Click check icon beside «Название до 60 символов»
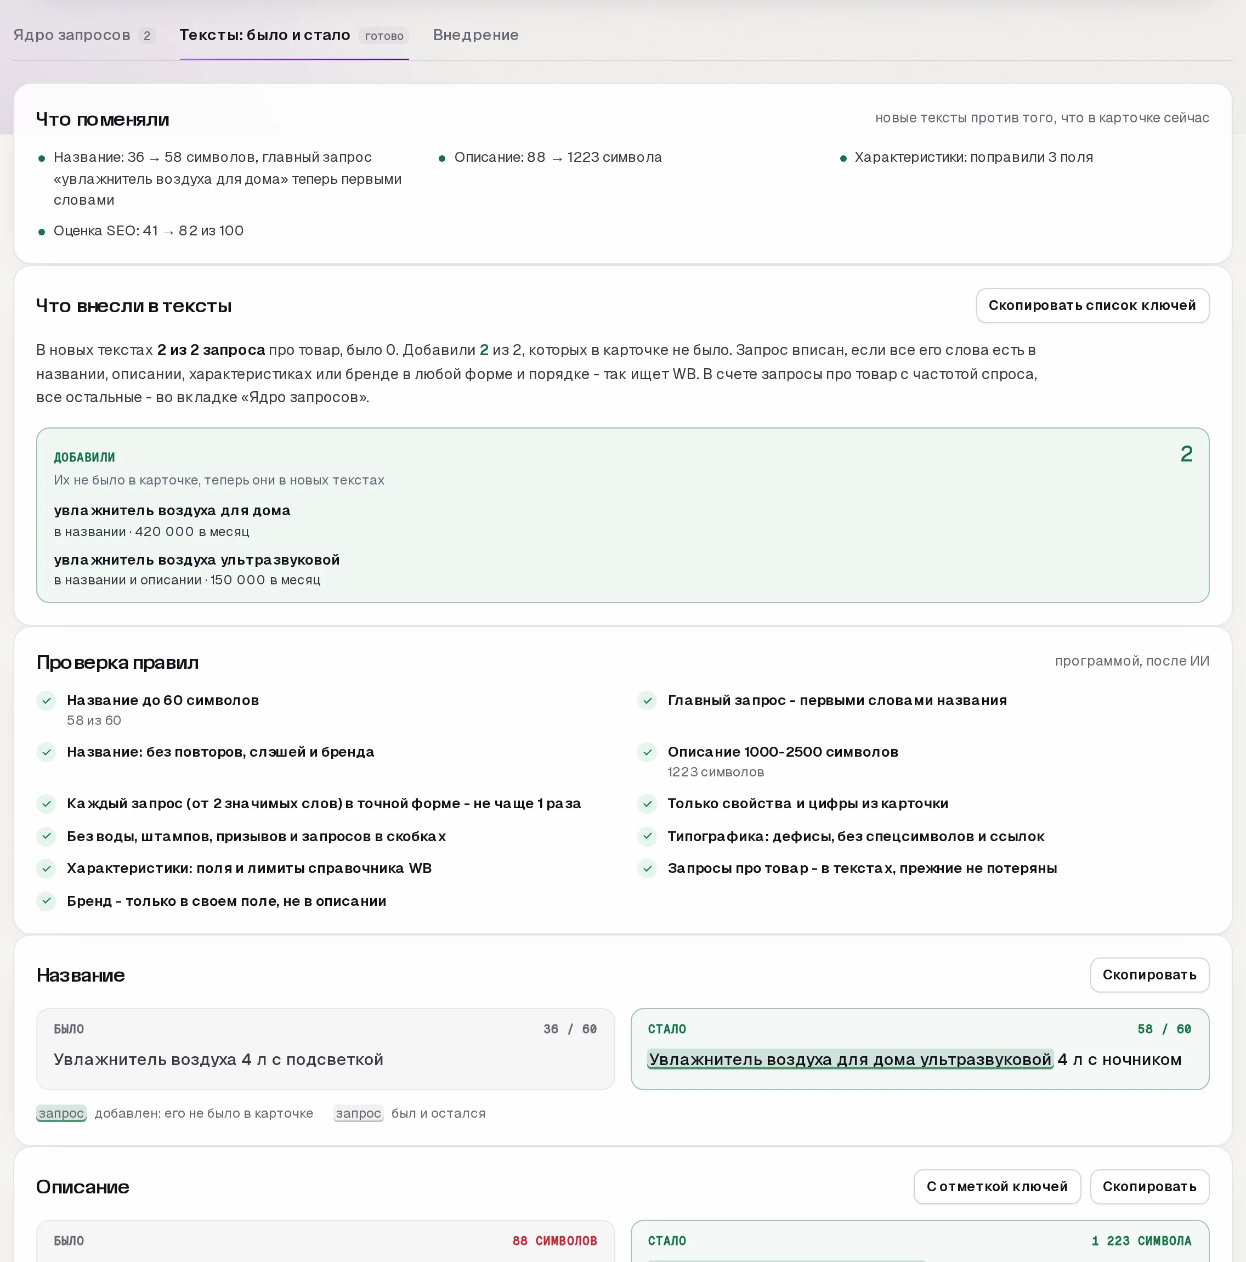 [47, 701]
